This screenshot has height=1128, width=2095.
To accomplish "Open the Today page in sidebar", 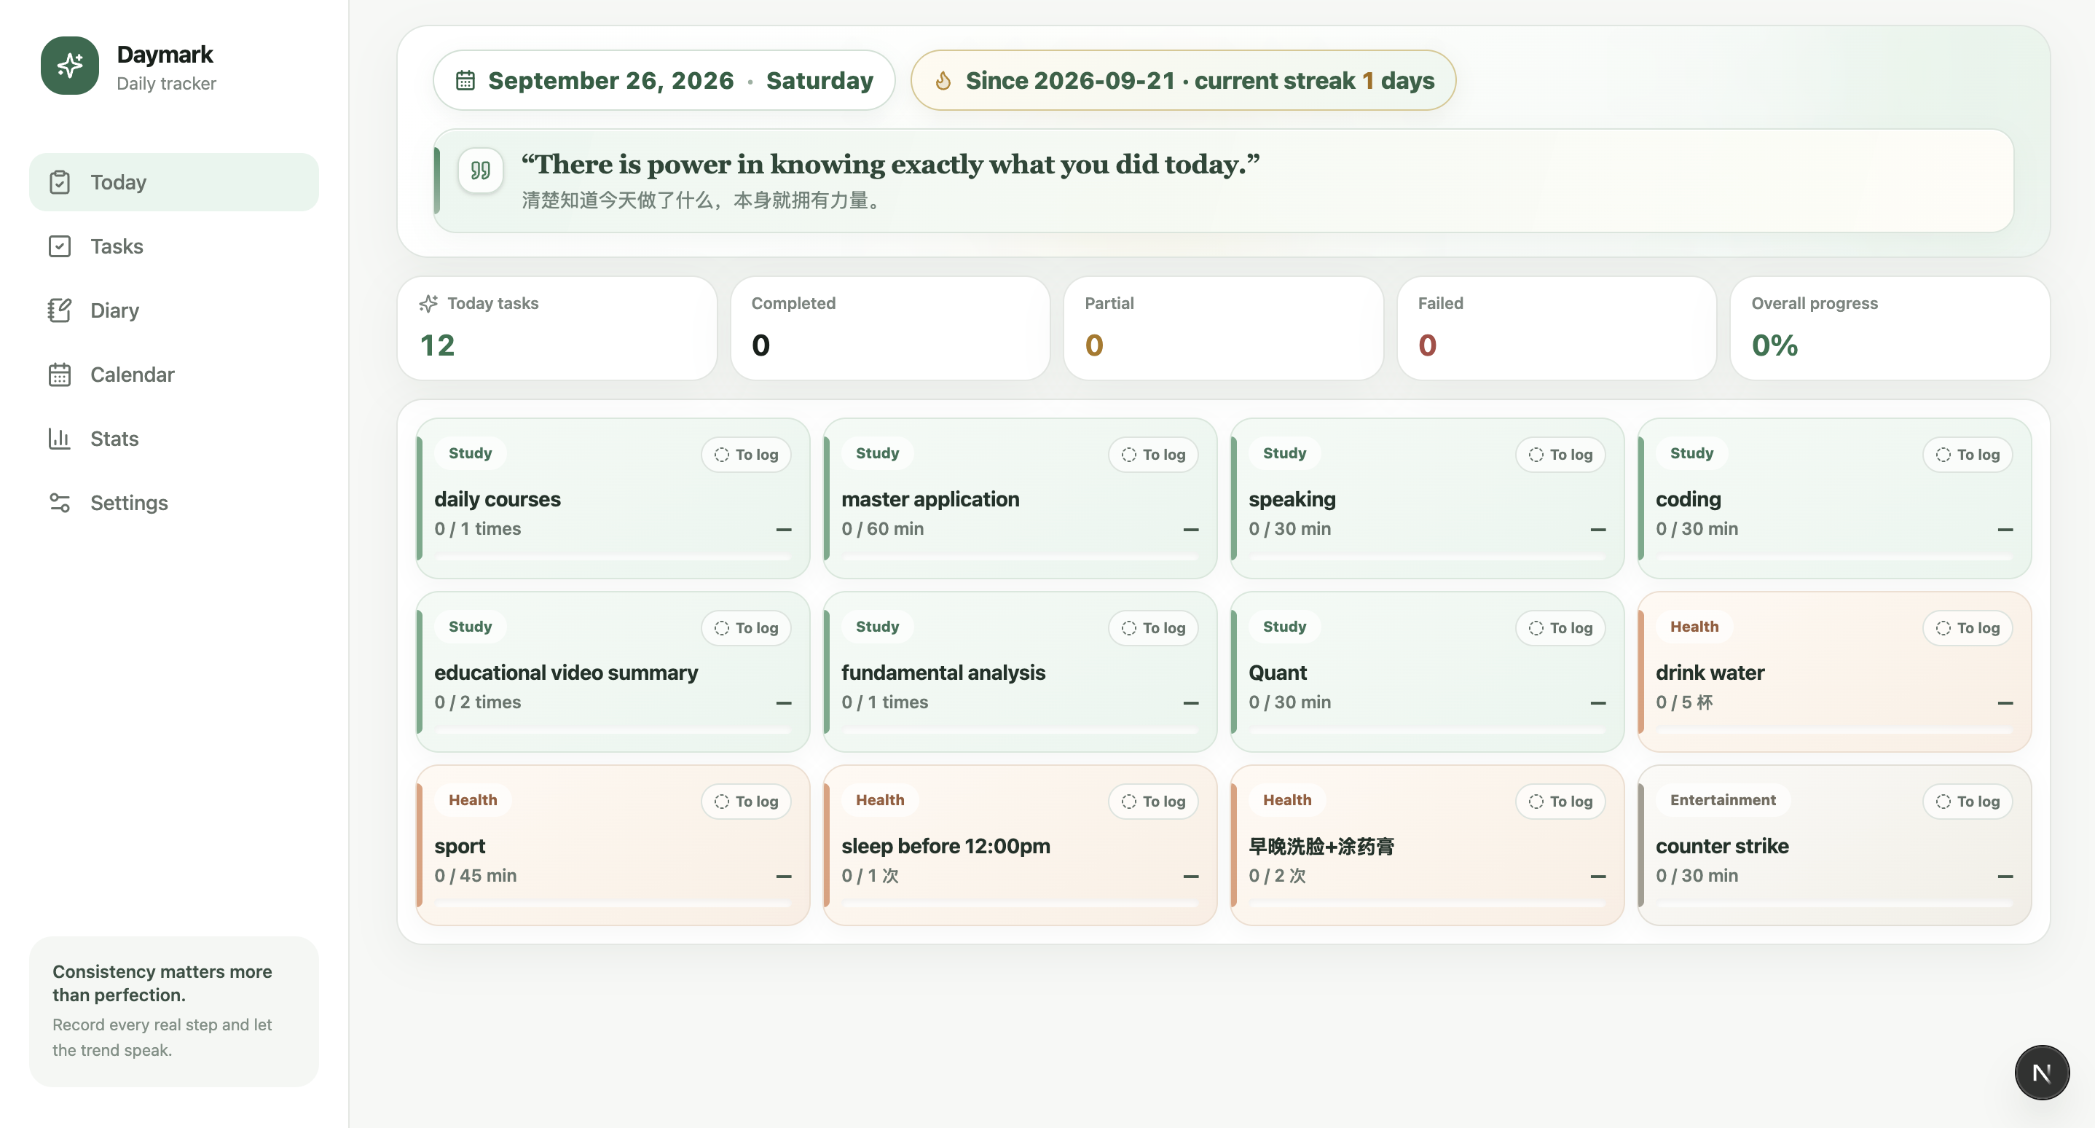I will pyautogui.click(x=174, y=182).
